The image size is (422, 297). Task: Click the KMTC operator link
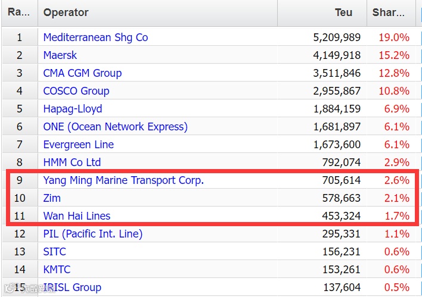[x=57, y=270]
